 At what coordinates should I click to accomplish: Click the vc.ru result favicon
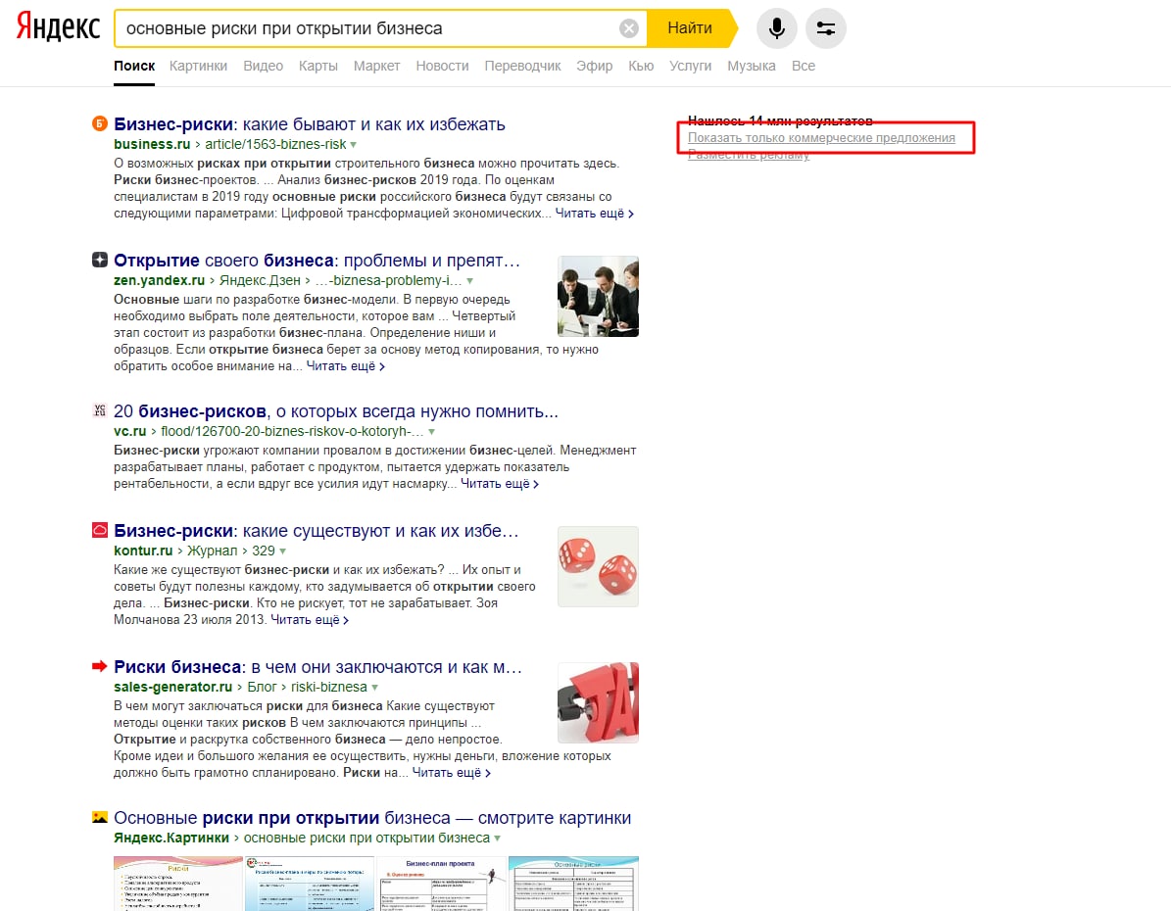pyautogui.click(x=99, y=409)
